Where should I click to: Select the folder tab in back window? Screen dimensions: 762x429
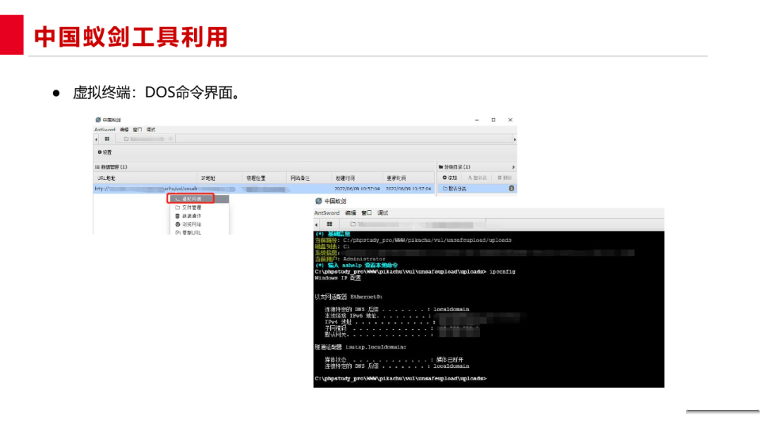tap(145, 139)
